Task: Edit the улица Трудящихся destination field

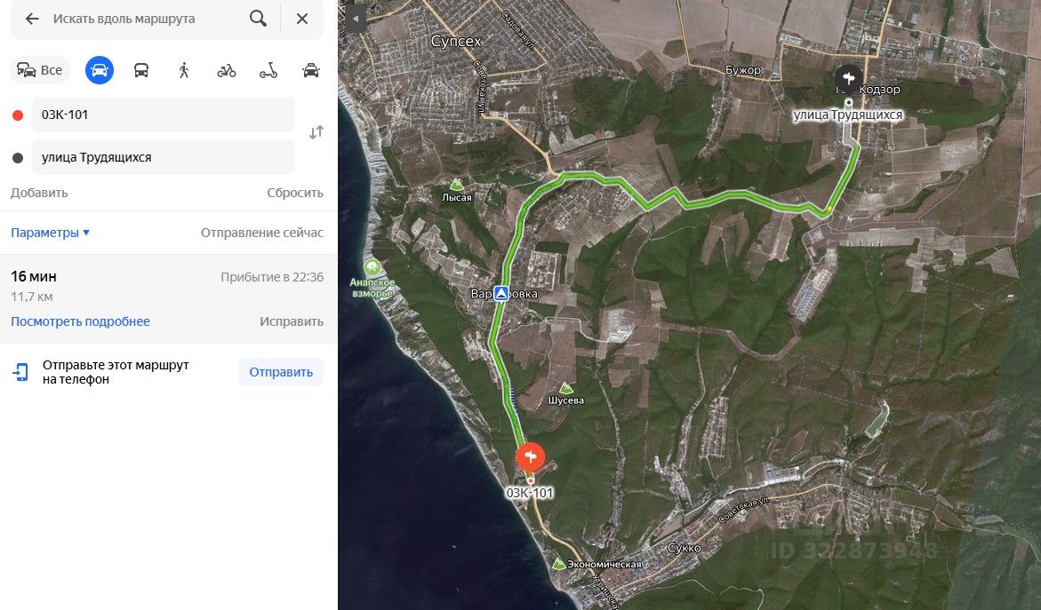Action: point(164,157)
